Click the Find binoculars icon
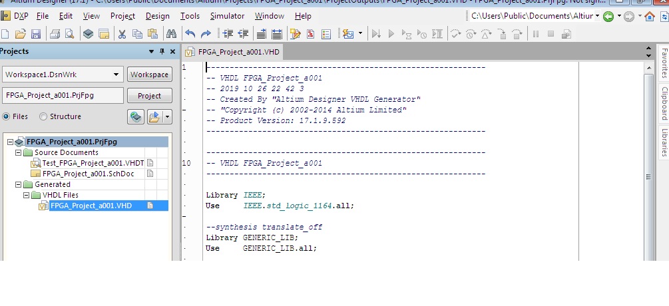The image size is (669, 306). (171, 33)
